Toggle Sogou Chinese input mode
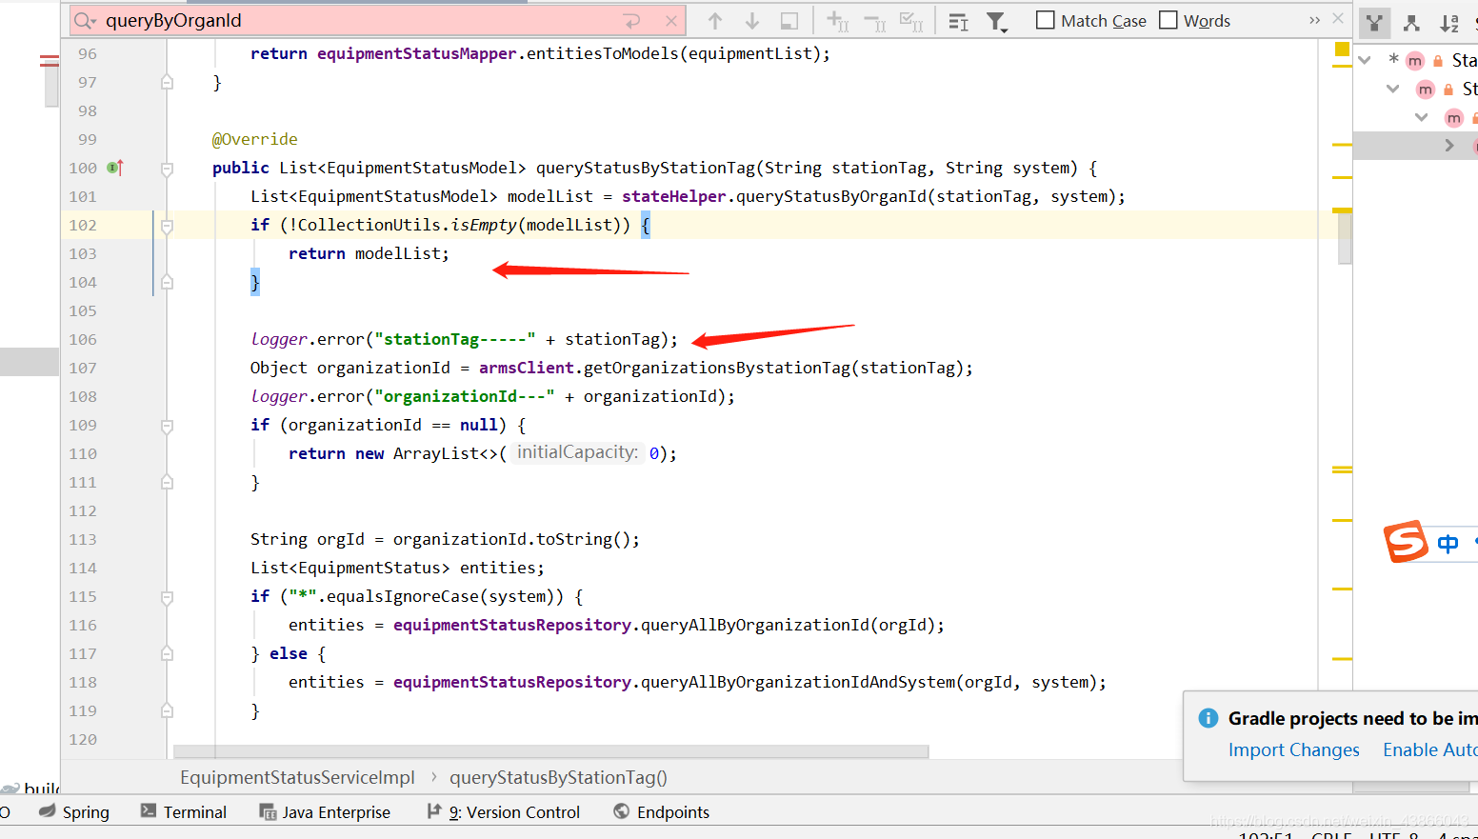This screenshot has width=1478, height=839. pos(1448,544)
